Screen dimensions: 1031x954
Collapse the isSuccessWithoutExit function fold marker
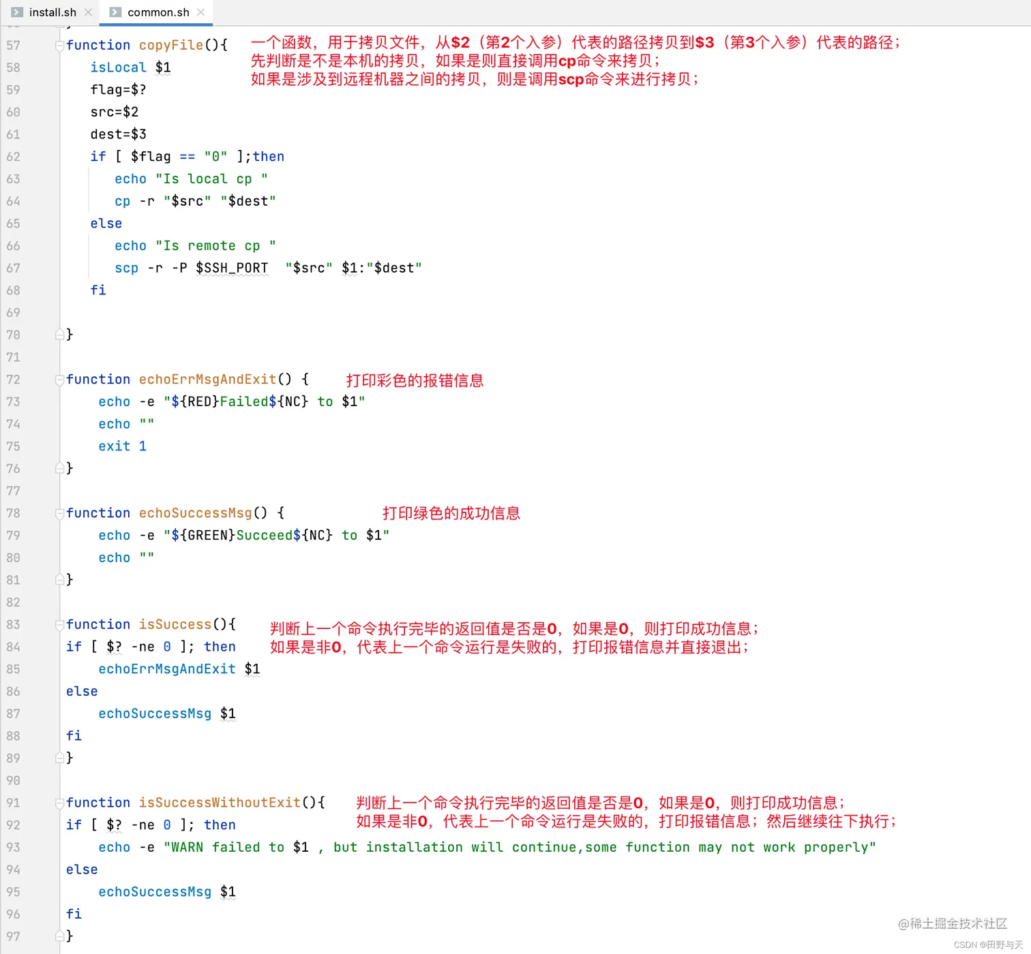[x=59, y=803]
